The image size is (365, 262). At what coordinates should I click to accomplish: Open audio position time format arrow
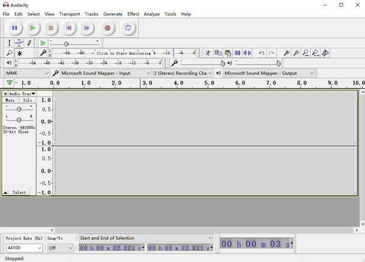tap(291, 243)
